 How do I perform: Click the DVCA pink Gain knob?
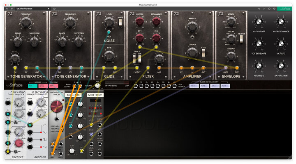click(18, 143)
